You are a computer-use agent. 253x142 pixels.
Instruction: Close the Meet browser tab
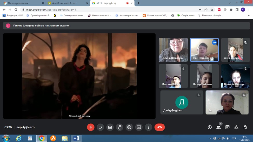[x=131, y=3]
